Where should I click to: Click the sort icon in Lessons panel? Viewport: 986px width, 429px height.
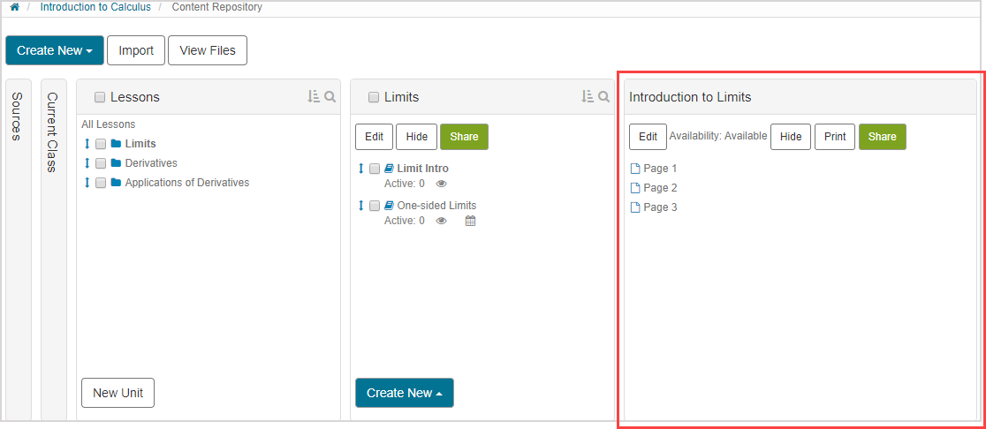coord(313,97)
